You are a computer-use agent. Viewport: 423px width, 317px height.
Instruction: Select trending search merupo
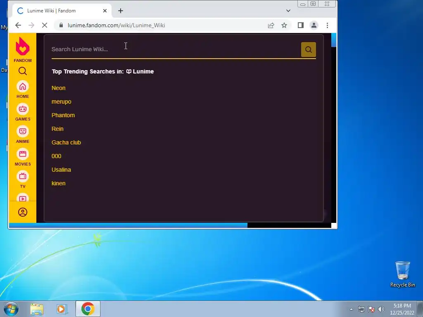click(62, 102)
